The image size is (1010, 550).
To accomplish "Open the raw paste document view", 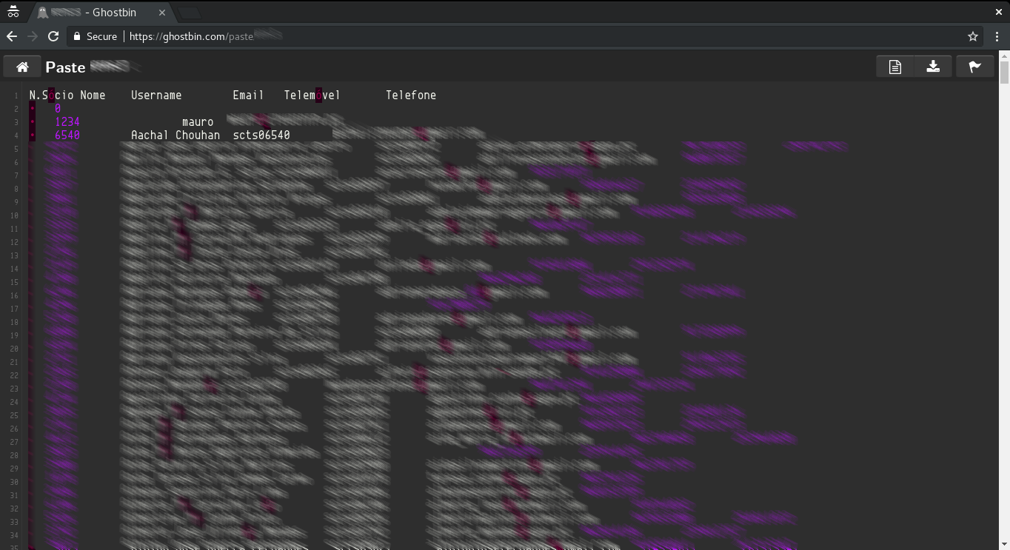I will [x=894, y=67].
